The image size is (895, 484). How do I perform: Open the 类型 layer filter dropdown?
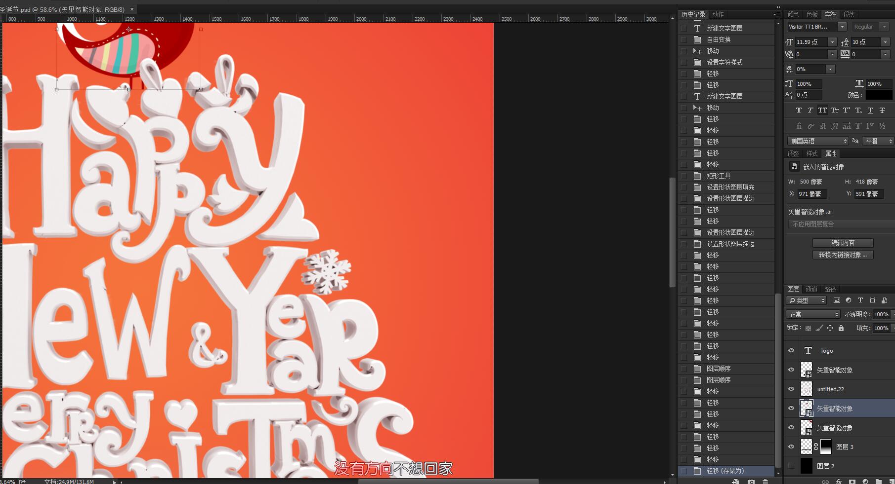(x=806, y=300)
